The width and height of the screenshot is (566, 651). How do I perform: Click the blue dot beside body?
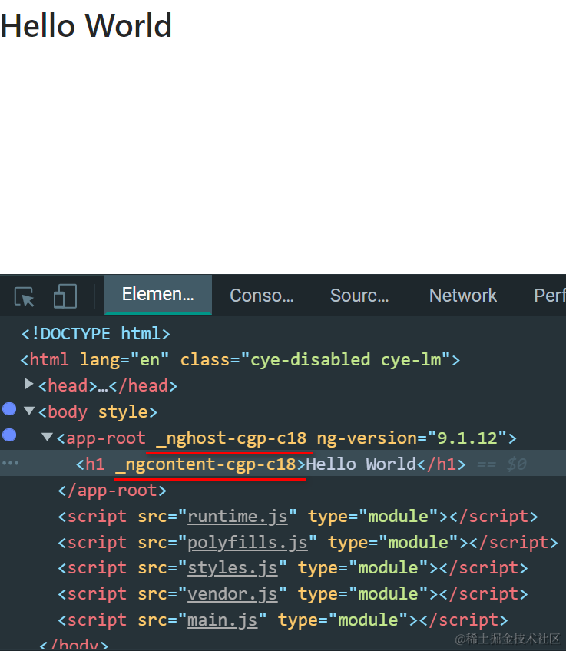tap(9, 409)
